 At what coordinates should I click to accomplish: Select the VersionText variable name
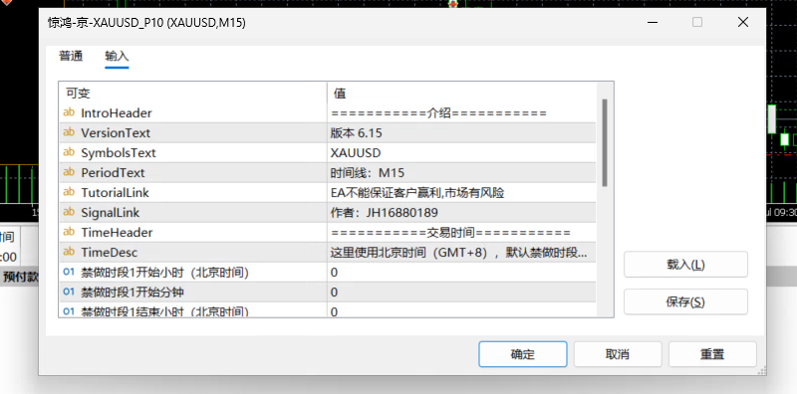point(116,133)
